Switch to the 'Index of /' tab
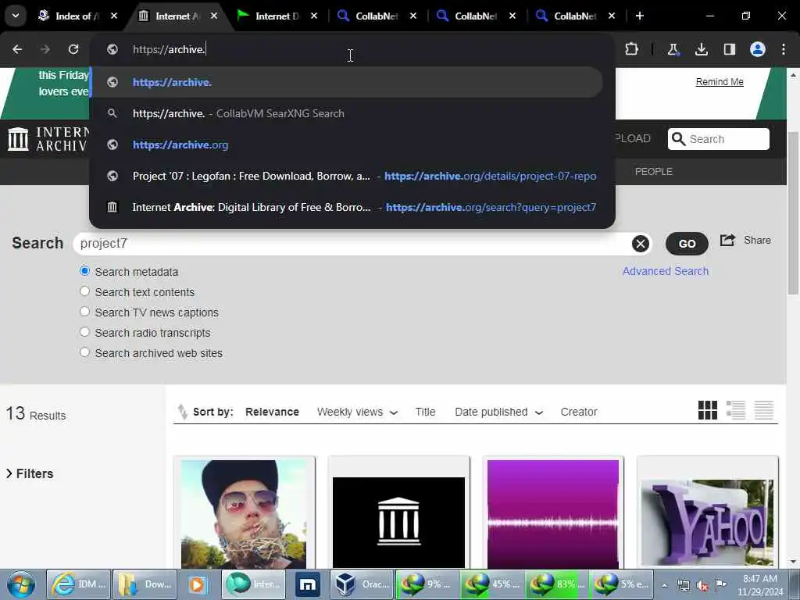The height and width of the screenshot is (600, 800). [77, 16]
